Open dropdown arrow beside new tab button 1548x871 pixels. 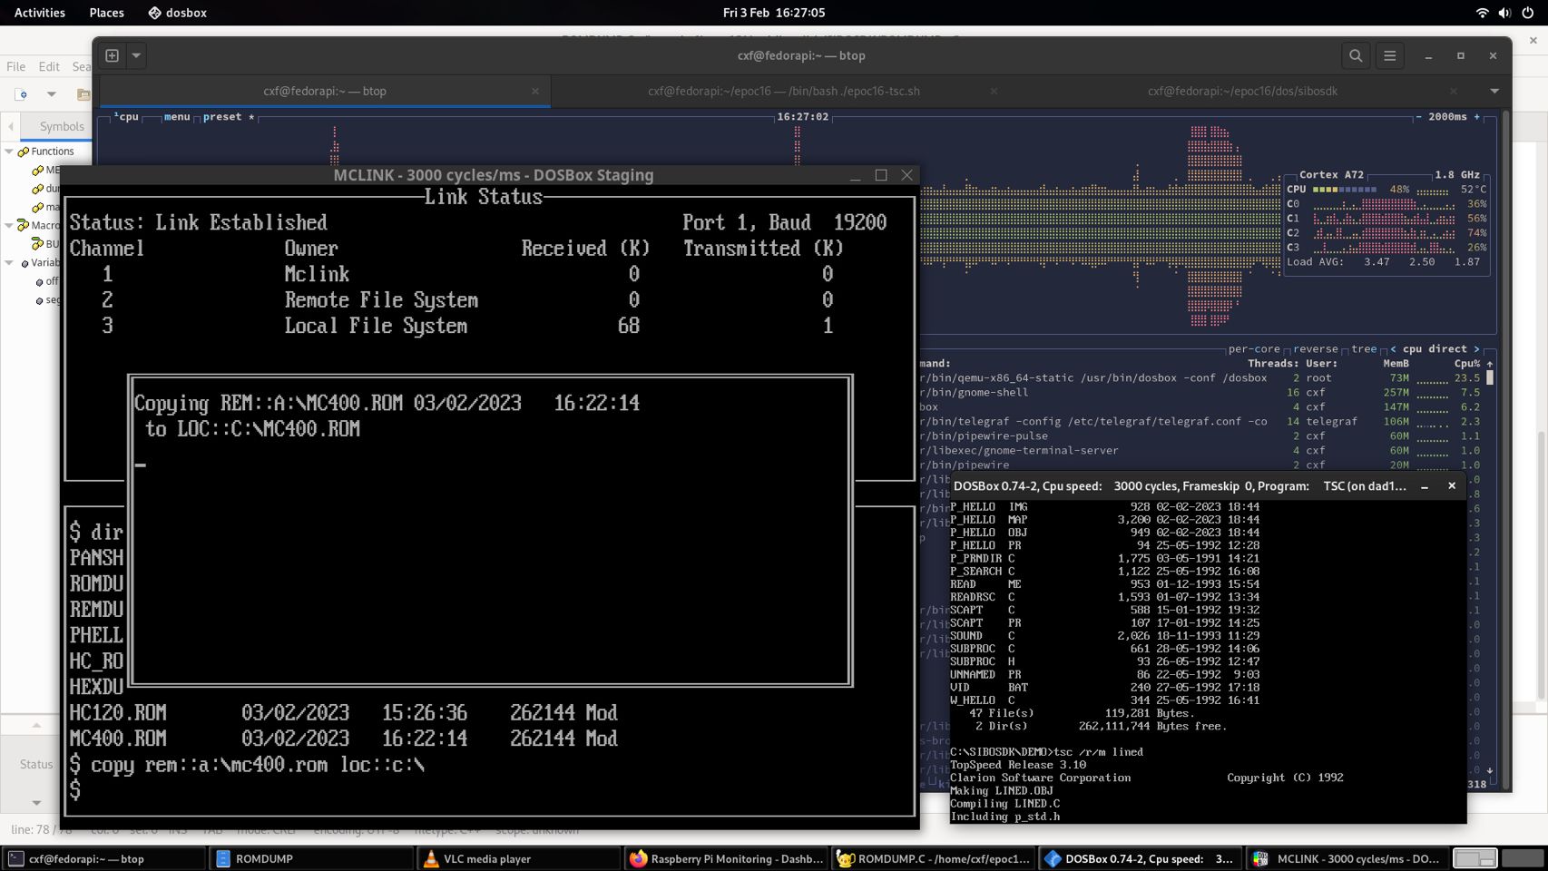pos(136,55)
